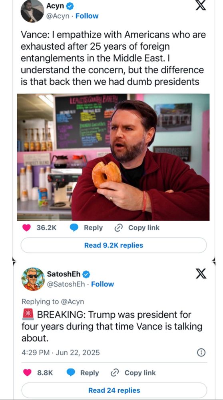The width and height of the screenshot is (223, 400).
Task: Click the reply bubble icon under Acyn's tweet
Action: point(74,228)
